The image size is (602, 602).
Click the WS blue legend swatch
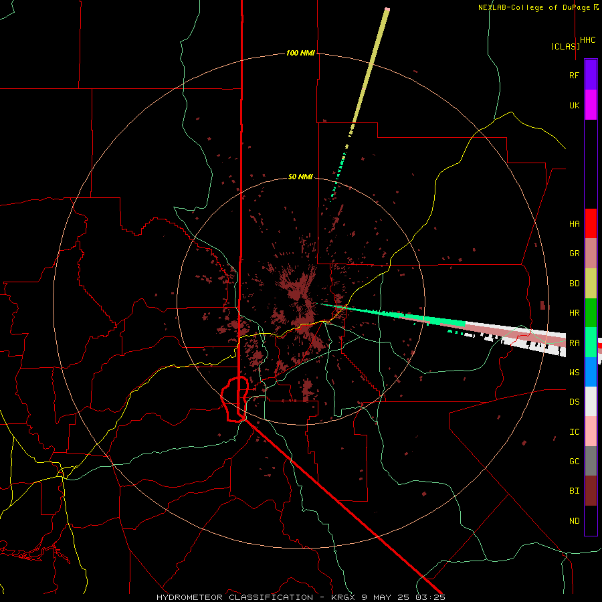point(591,372)
